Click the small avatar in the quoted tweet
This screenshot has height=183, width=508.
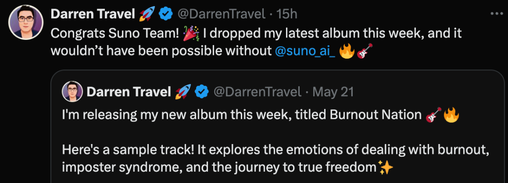pyautogui.click(x=72, y=92)
